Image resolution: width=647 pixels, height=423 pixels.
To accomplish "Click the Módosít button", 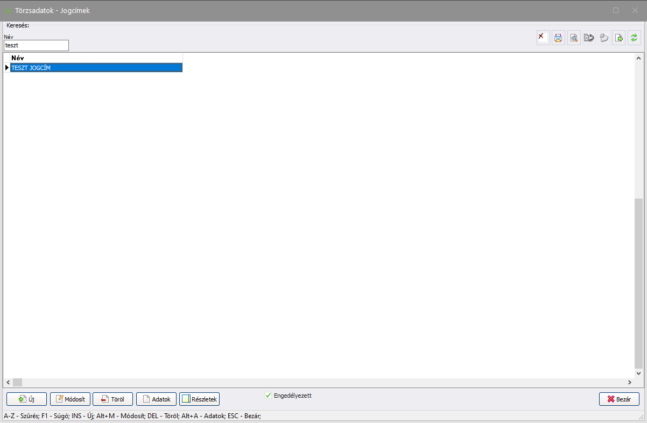I will point(70,399).
